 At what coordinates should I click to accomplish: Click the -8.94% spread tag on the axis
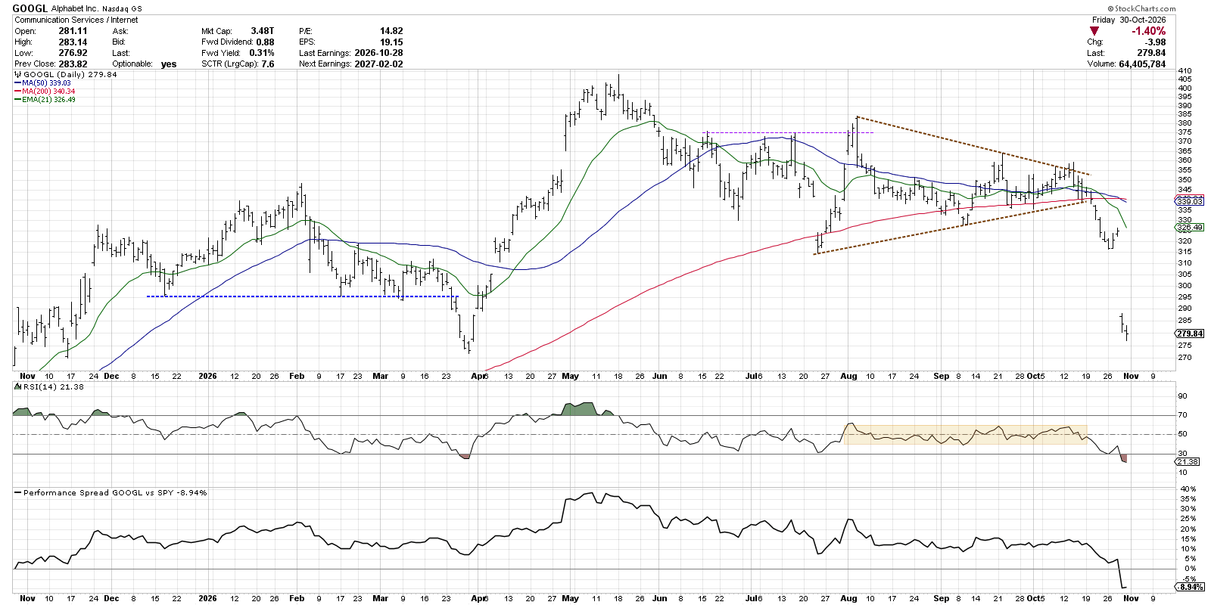[1190, 587]
